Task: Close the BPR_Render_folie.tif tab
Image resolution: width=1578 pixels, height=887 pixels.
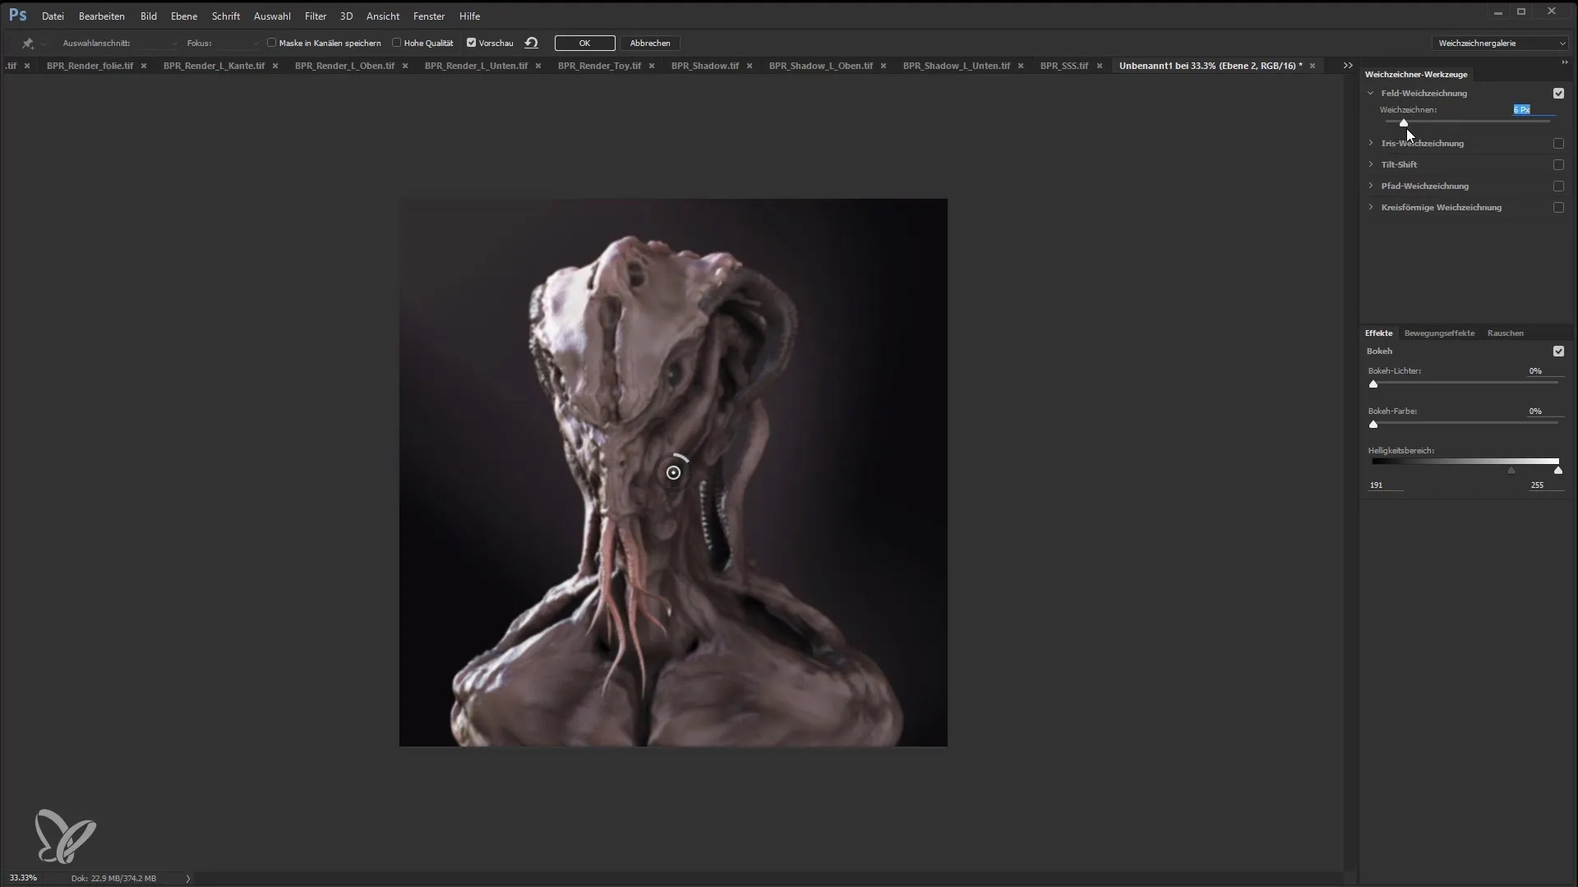Action: pyautogui.click(x=144, y=66)
